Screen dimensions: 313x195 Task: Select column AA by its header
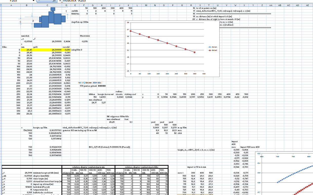(x=271, y=5)
